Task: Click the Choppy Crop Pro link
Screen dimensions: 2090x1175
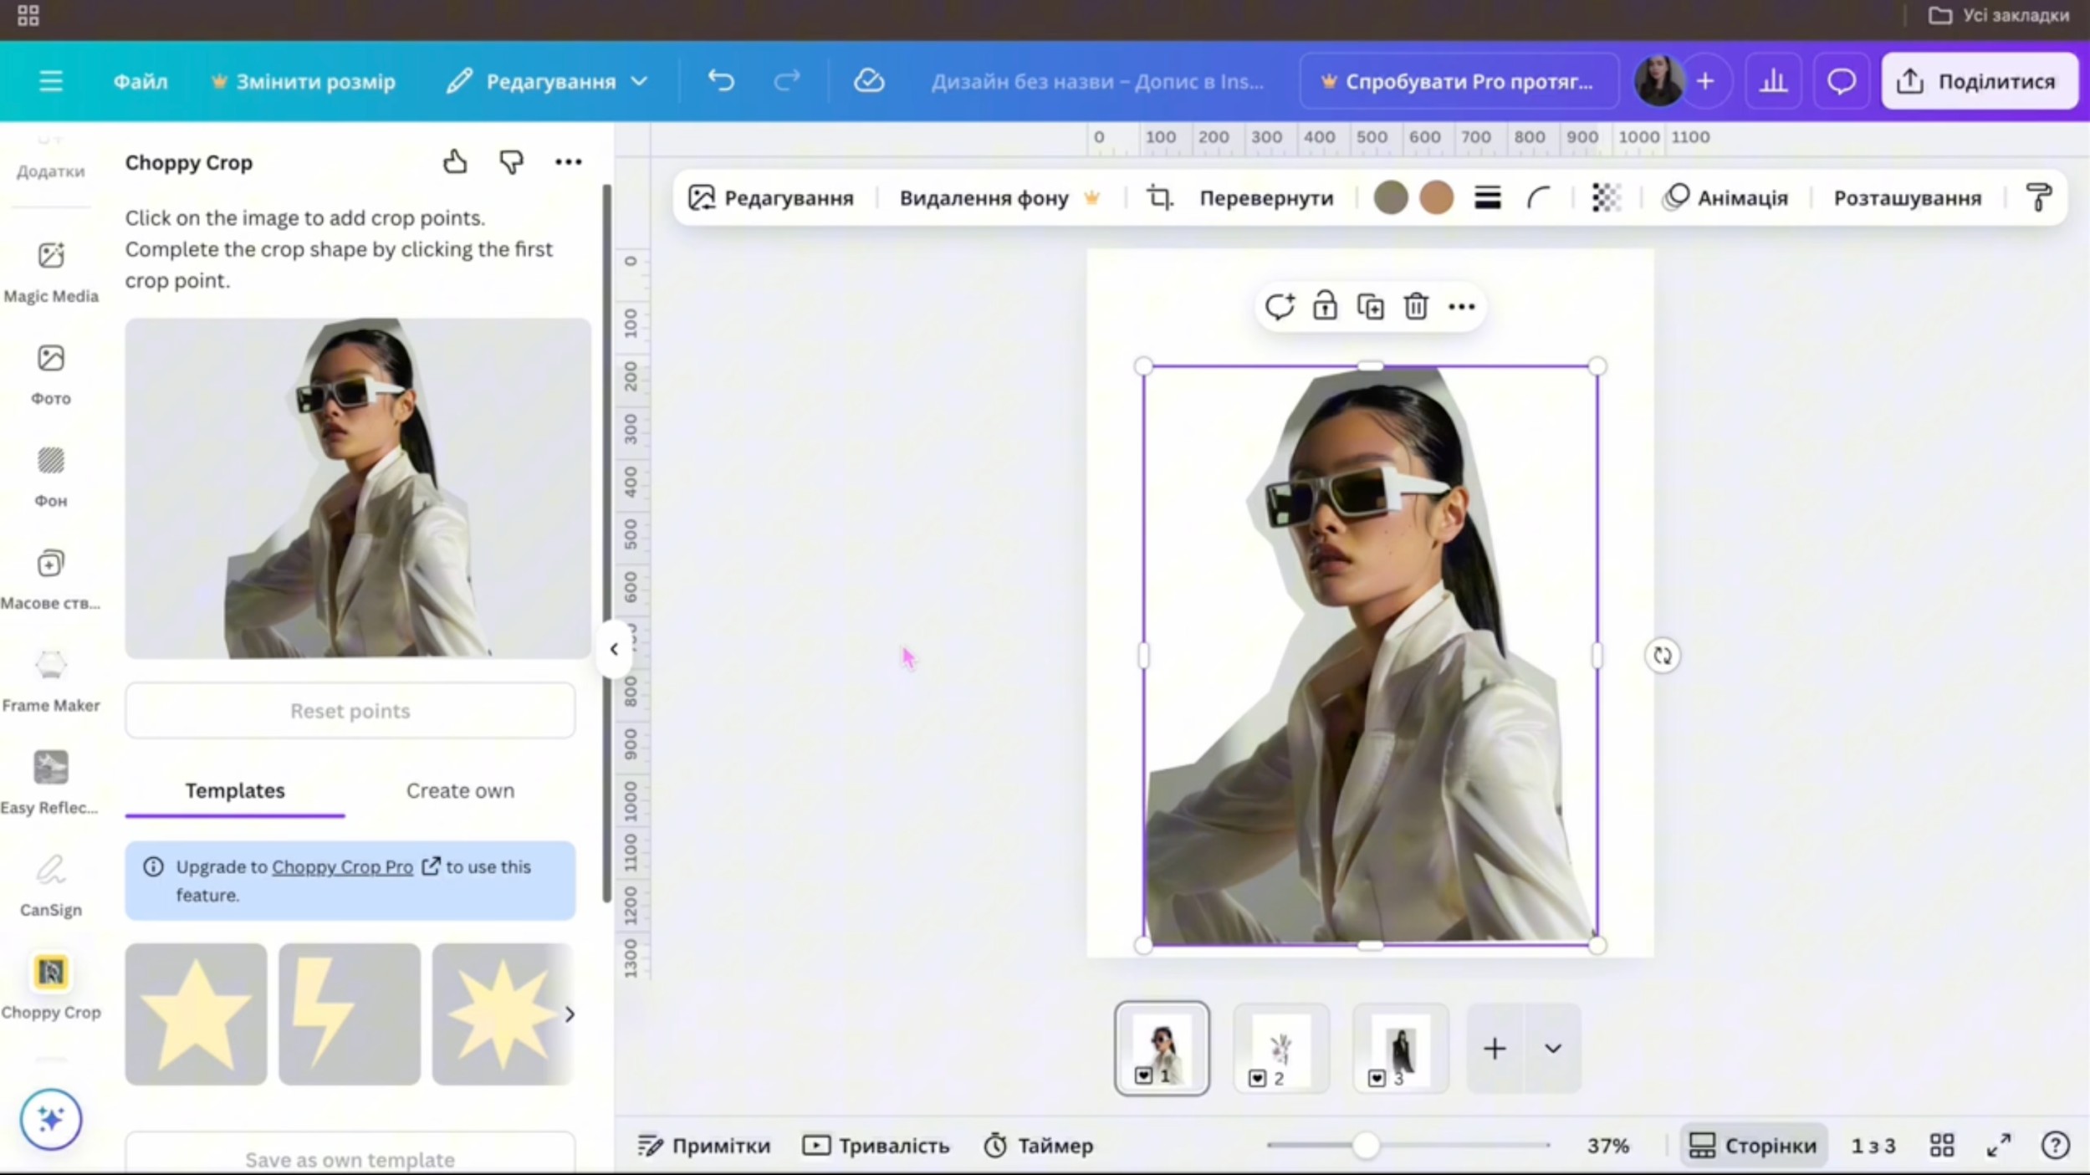Action: click(x=342, y=867)
